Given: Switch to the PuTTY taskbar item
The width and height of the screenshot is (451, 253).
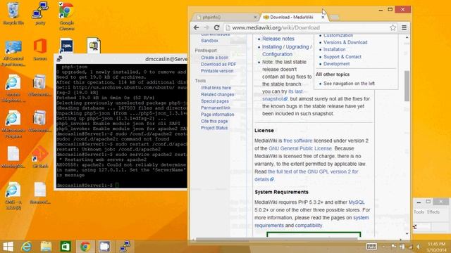Looking at the screenshot, I should point(125,247).
